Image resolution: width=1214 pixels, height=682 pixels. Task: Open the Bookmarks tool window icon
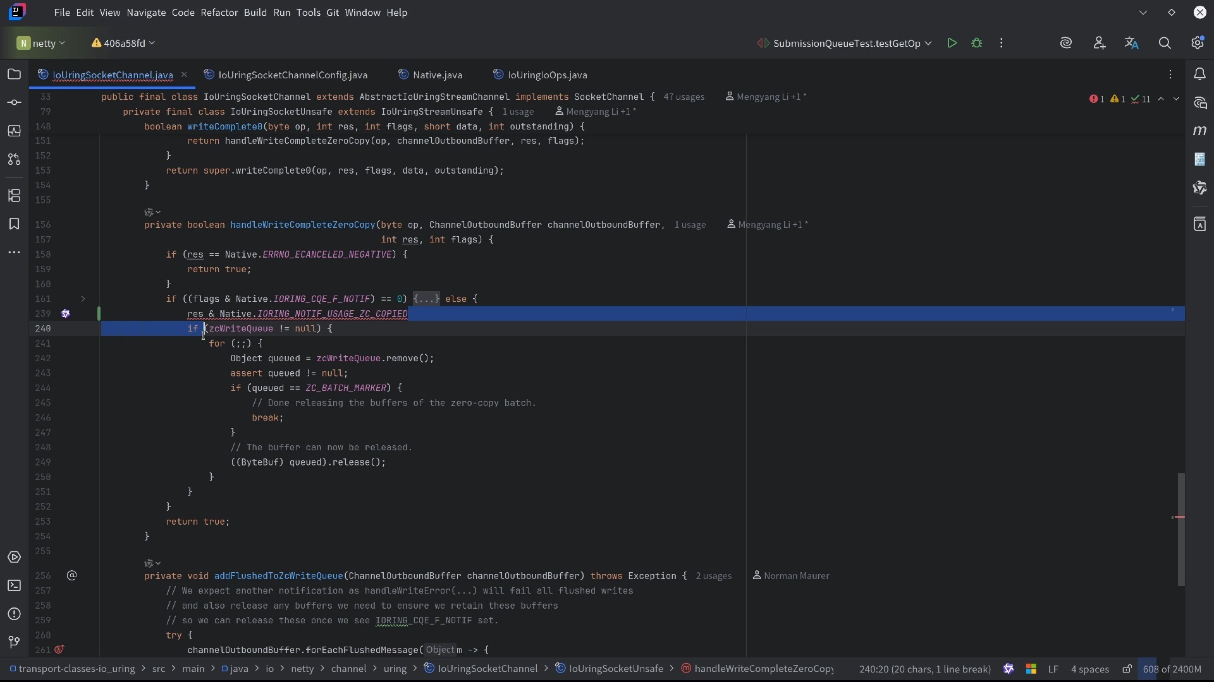click(14, 224)
